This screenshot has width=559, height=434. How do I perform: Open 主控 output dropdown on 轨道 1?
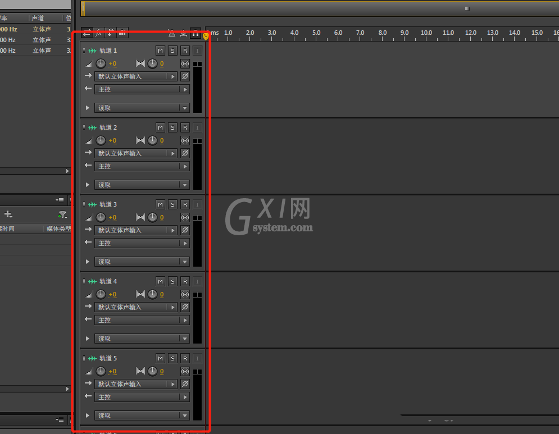click(x=142, y=89)
